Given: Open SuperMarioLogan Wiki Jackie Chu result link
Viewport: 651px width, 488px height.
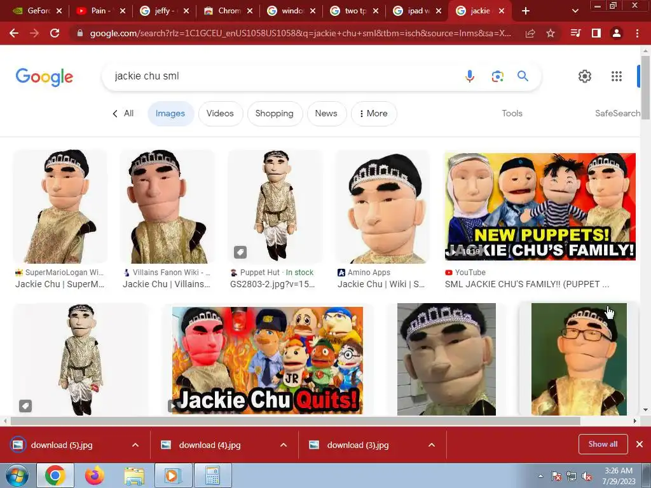Looking at the screenshot, I should 59,284.
